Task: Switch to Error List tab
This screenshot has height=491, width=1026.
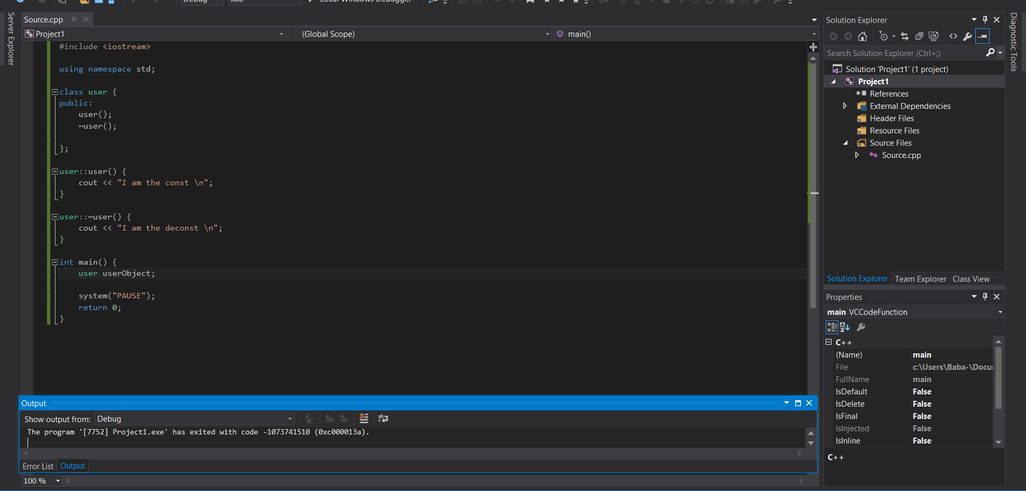Action: (x=38, y=466)
